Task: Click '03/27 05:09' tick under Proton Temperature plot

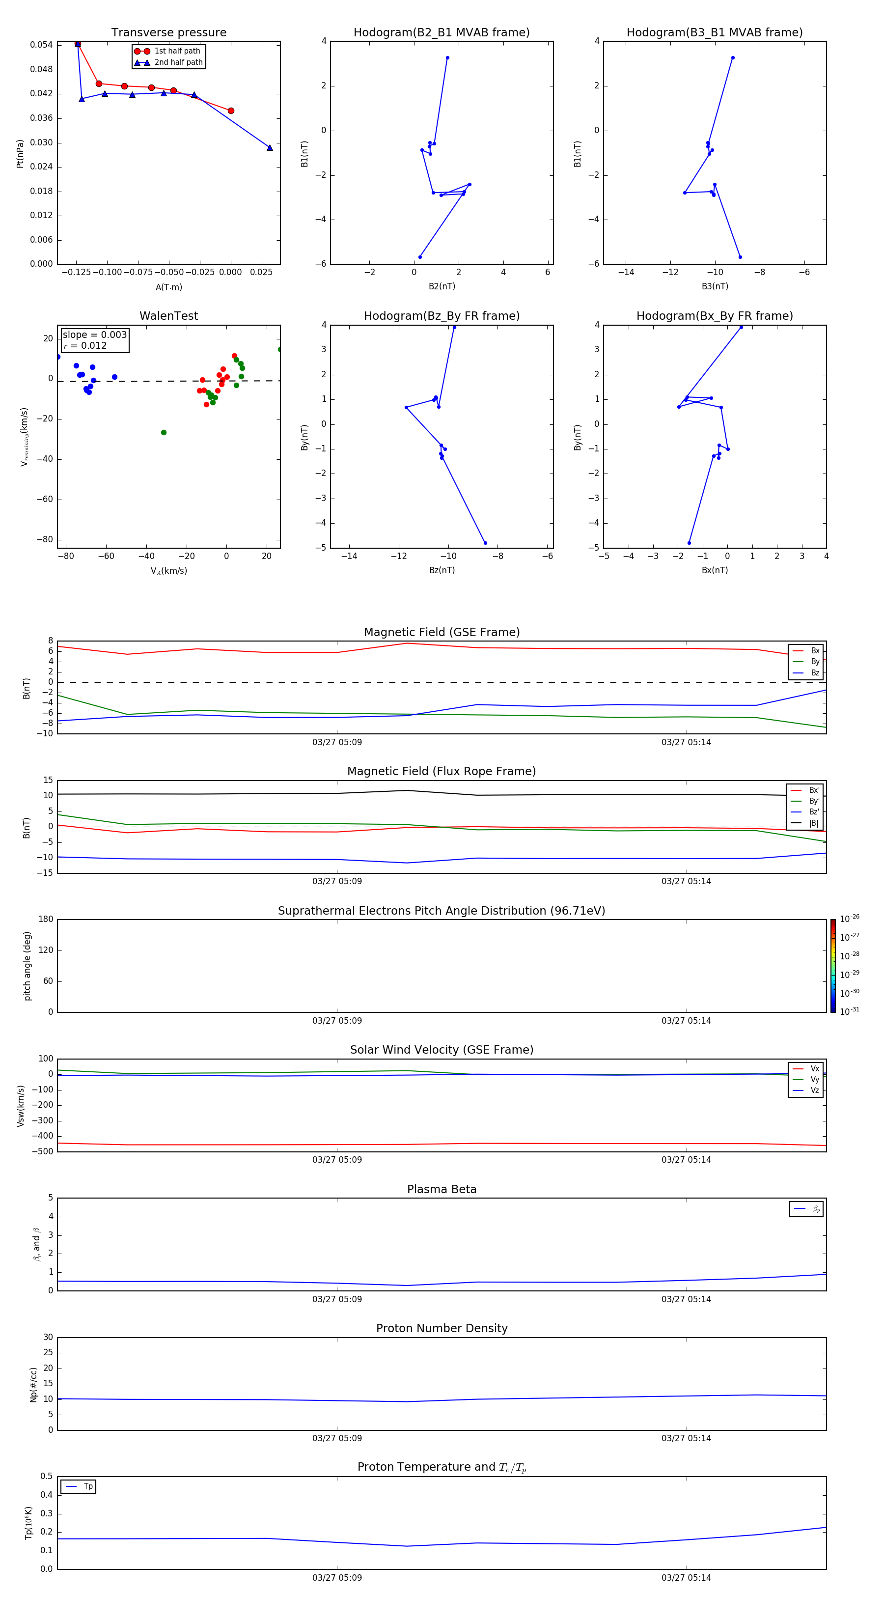Action: click(337, 1578)
